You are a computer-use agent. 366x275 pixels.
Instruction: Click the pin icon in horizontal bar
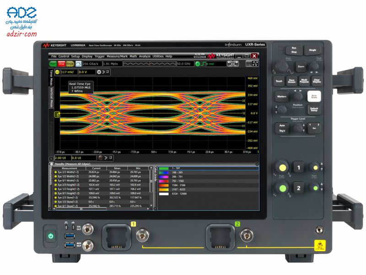pyautogui.click(x=111, y=158)
